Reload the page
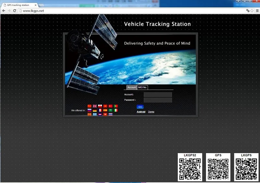Viewport: 260px width, 183px height. click(15, 11)
